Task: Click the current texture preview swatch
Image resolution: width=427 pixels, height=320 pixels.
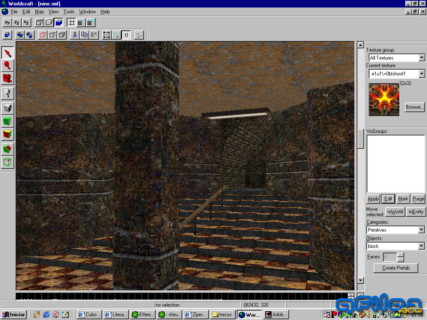Action: [x=384, y=100]
